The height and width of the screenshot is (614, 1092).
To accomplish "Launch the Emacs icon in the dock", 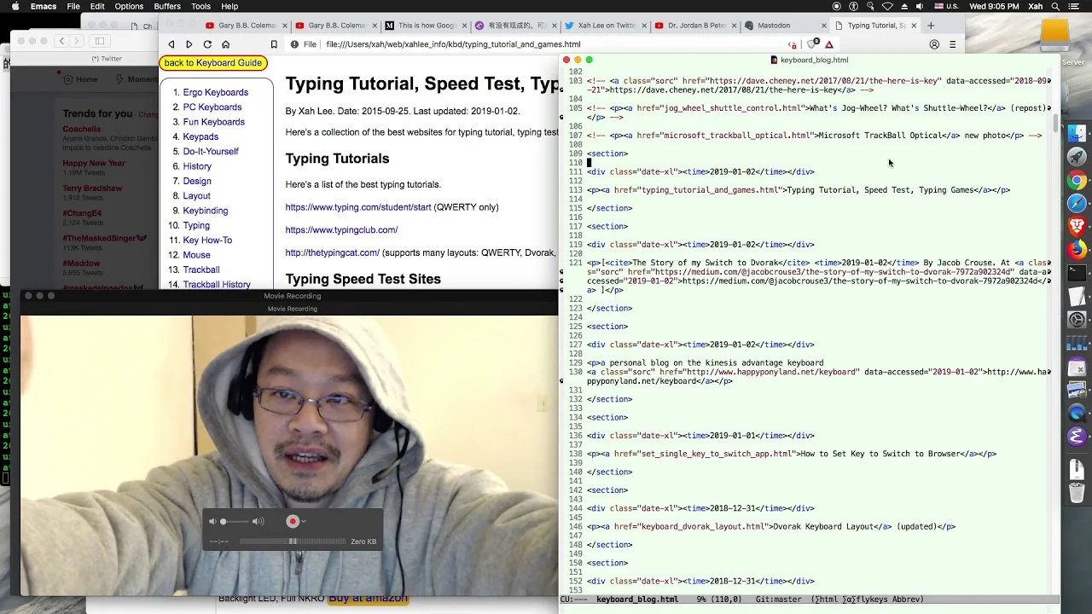I will point(1077,436).
